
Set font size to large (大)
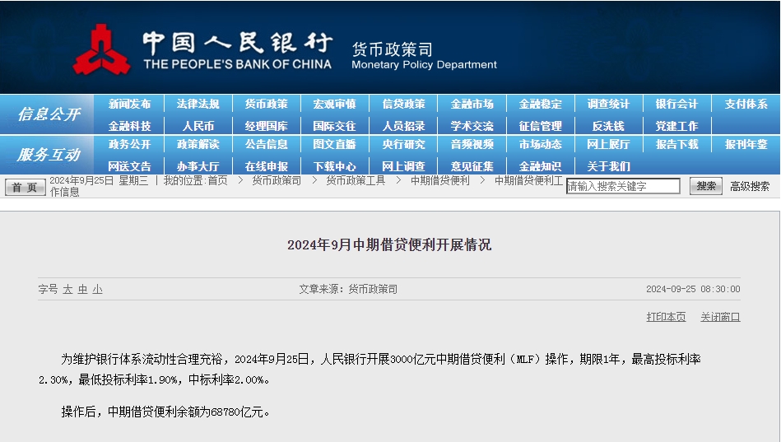tap(68, 289)
